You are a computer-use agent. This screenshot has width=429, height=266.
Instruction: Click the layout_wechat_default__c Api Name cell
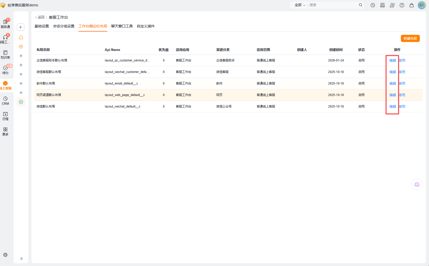point(122,107)
